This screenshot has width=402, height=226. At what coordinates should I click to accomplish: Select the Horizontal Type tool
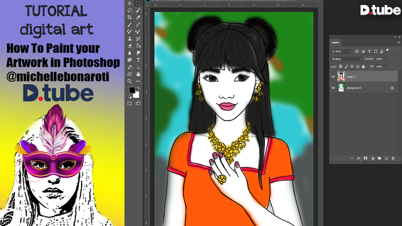(138, 60)
